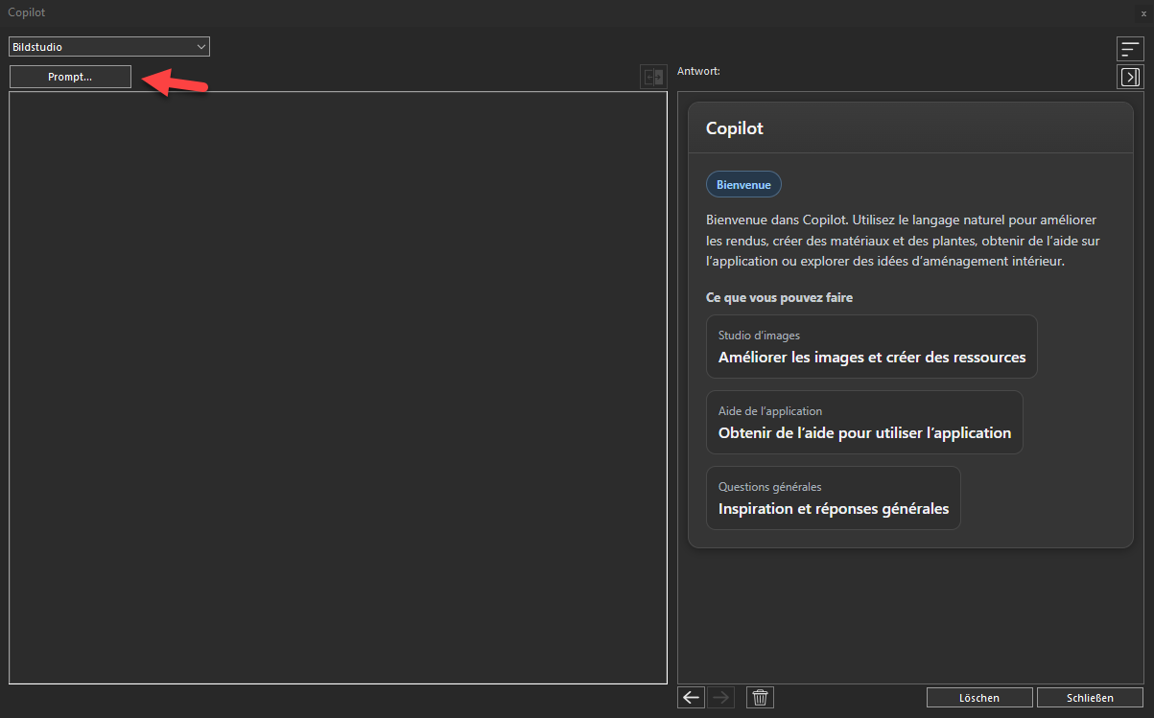Go forward with the right arrow icon
This screenshot has width=1154, height=718.
point(721,698)
